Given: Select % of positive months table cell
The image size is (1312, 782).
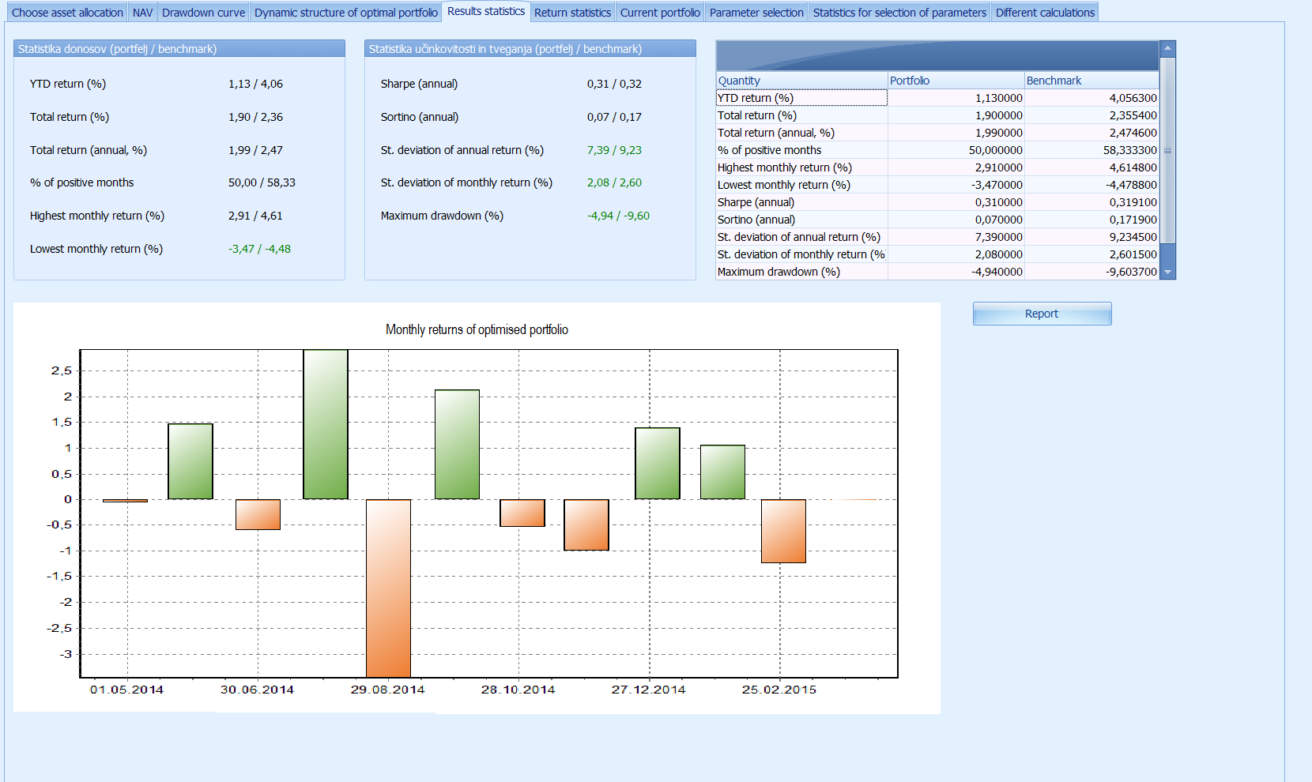Looking at the screenshot, I should (x=801, y=150).
